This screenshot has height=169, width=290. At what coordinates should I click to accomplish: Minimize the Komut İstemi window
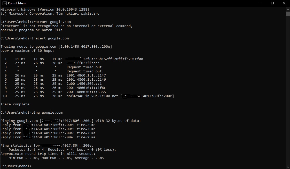[261, 3]
